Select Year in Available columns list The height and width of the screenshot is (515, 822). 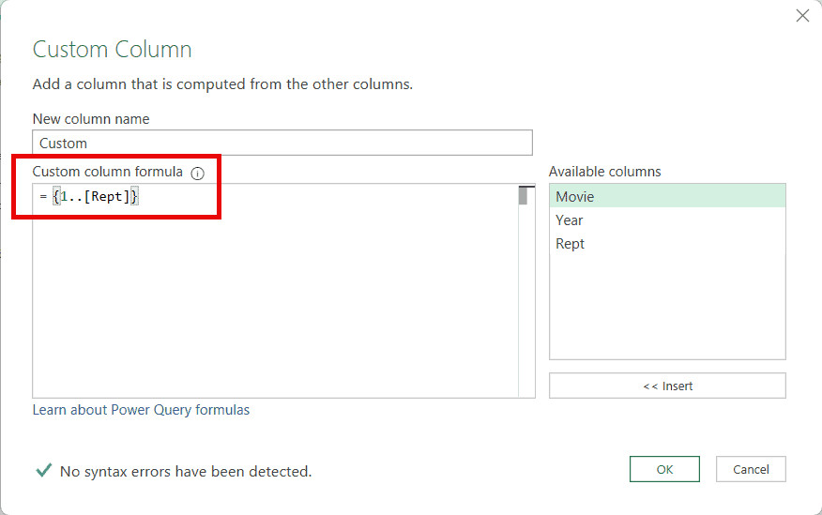[x=570, y=220]
